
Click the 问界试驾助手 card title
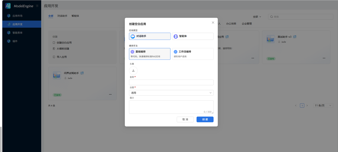(x=71, y=73)
